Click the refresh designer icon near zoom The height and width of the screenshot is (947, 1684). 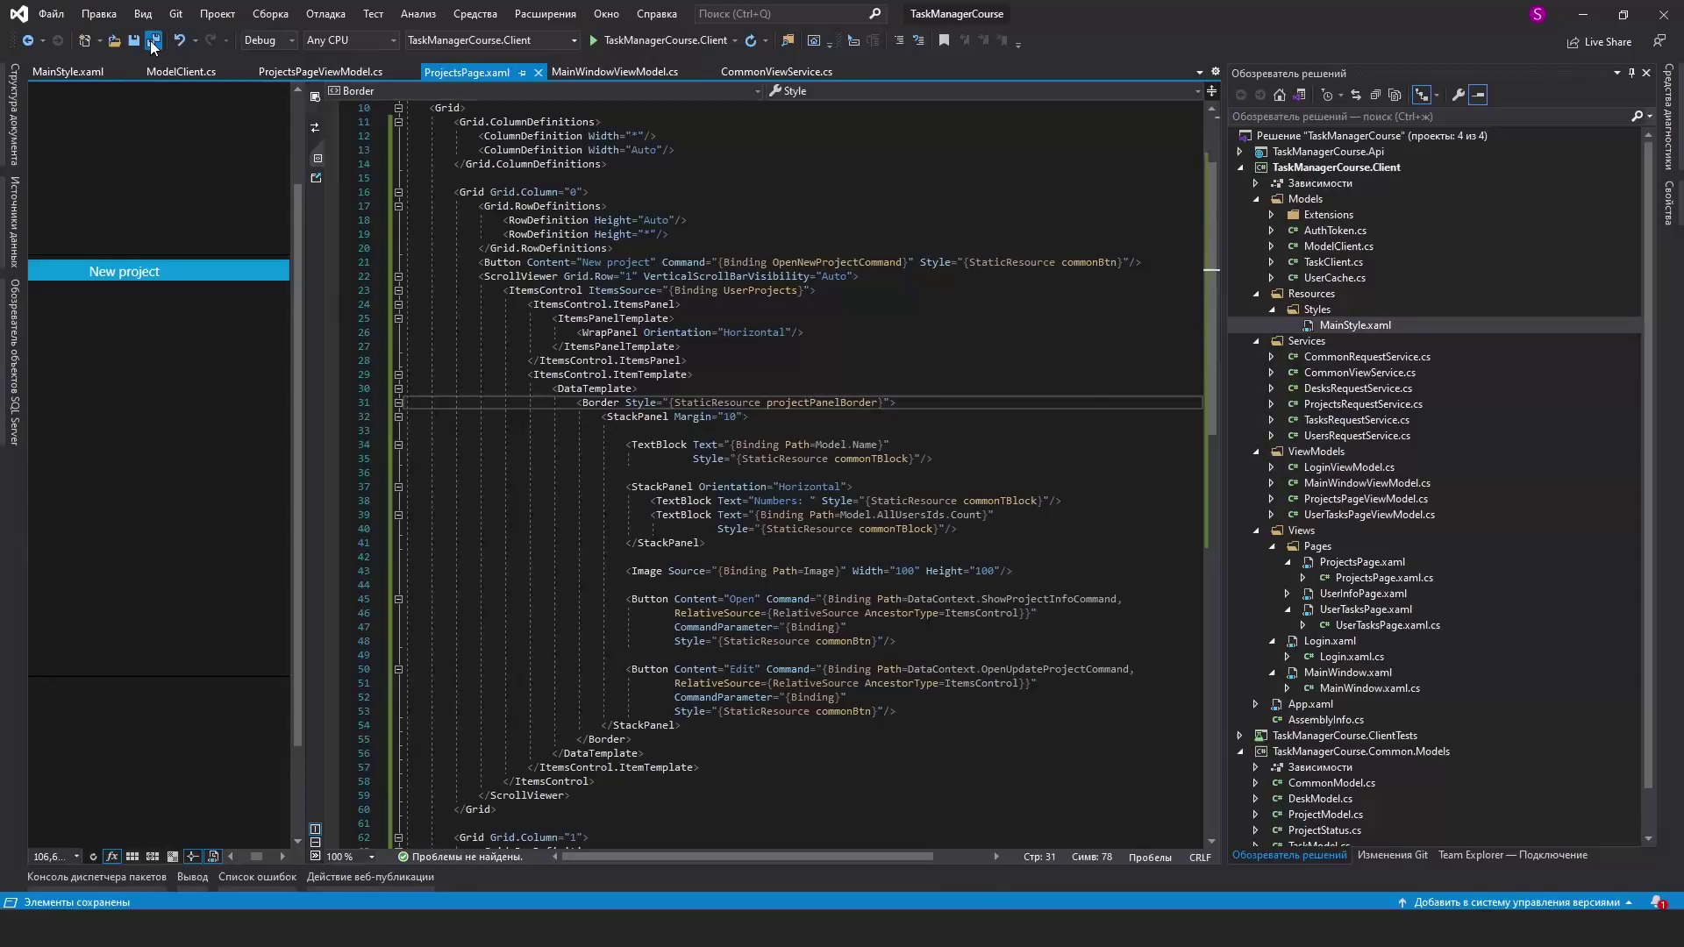pos(93,857)
